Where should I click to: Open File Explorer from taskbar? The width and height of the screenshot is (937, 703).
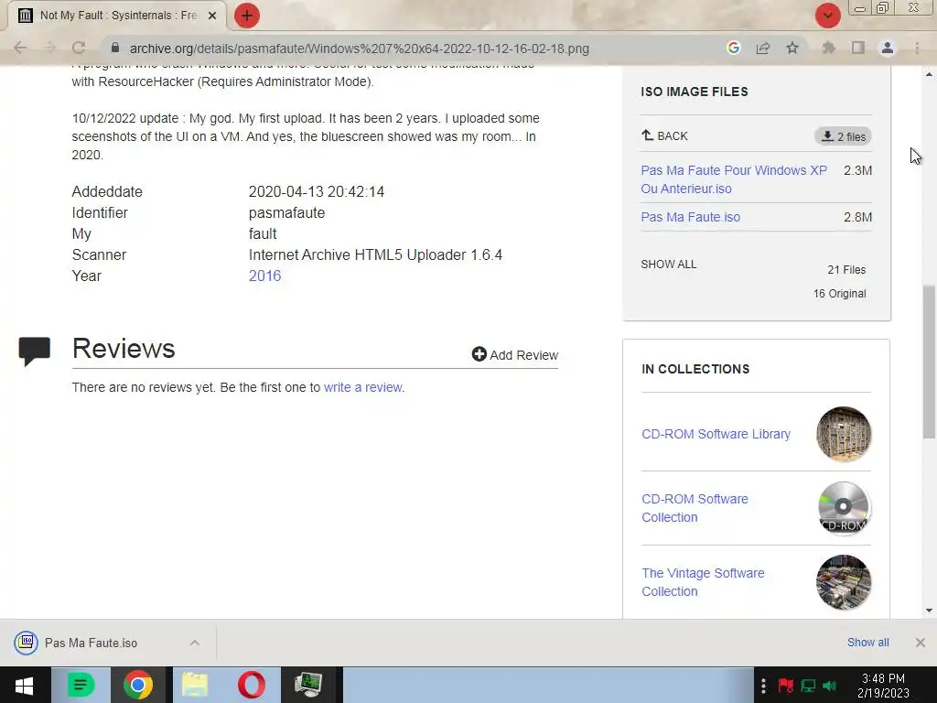(195, 685)
